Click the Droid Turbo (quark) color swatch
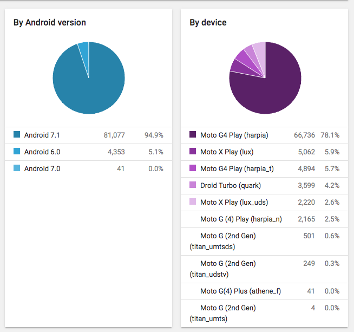 [193, 185]
